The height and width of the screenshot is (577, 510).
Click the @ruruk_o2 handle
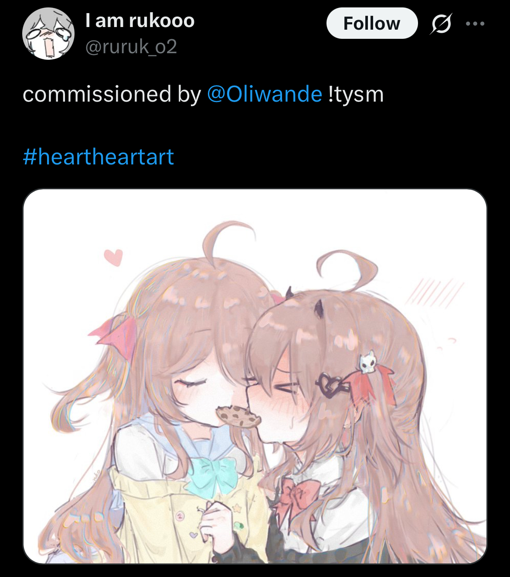(131, 47)
